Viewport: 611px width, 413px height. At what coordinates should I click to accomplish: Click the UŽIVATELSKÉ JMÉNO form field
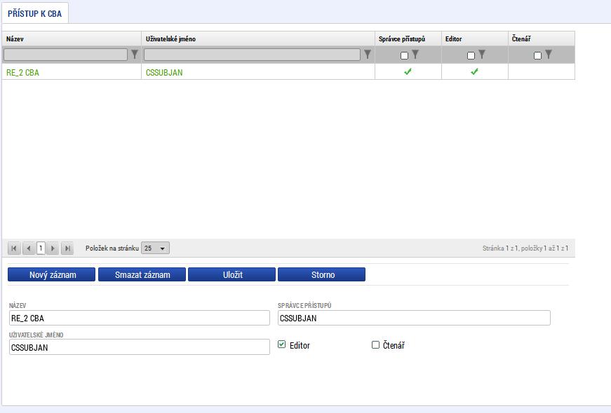click(140, 347)
